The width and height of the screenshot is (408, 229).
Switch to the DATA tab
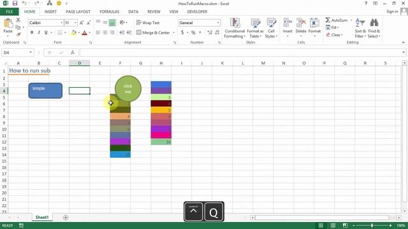tap(133, 11)
